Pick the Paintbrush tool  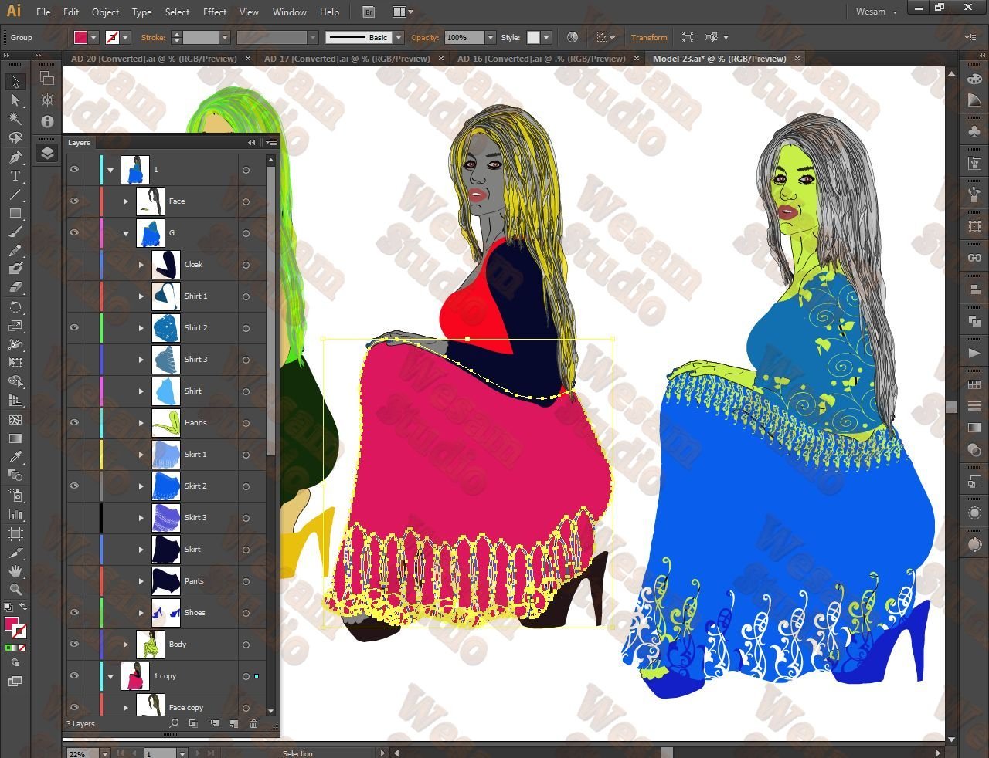pyautogui.click(x=15, y=232)
